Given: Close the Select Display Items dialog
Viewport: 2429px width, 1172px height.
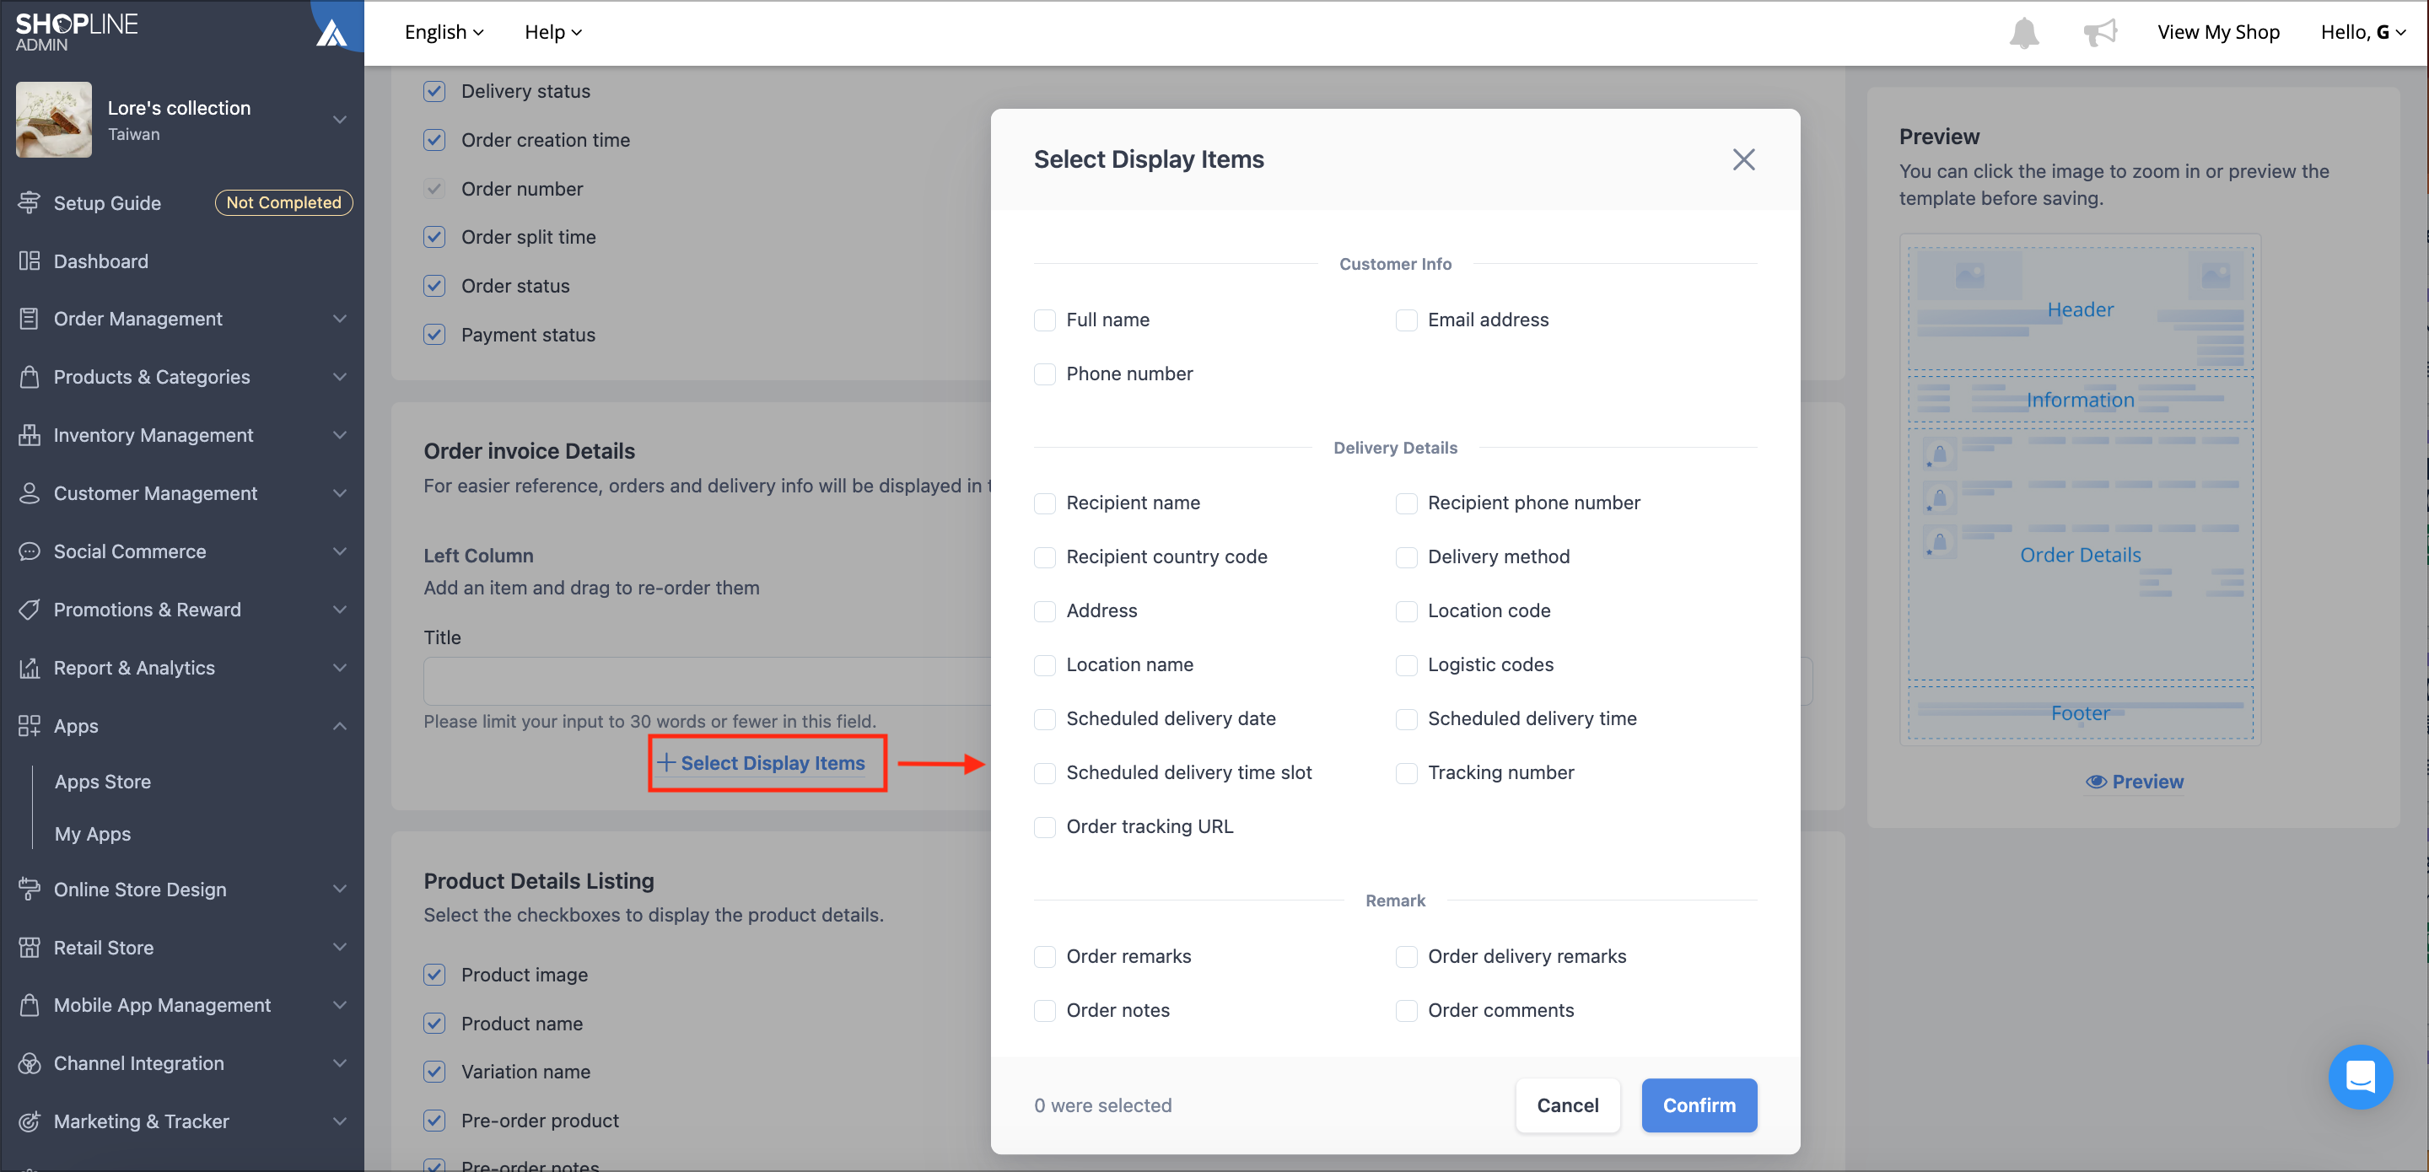Looking at the screenshot, I should point(1742,159).
